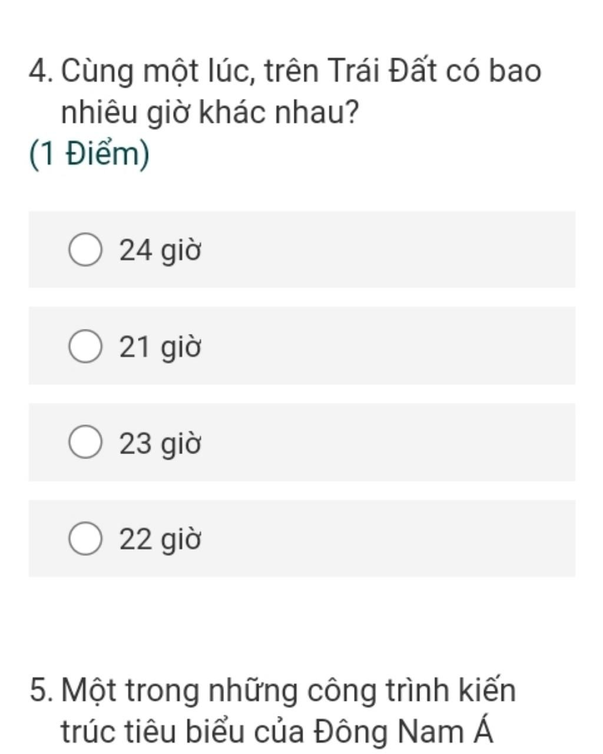Image resolution: width=603 pixels, height=754 pixels.
Task: Pick the "23 giờ" radio circle
Action: (86, 442)
